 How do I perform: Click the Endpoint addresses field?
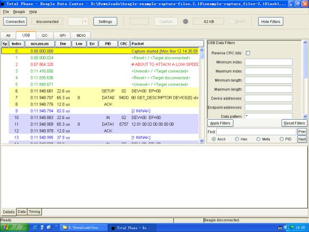pyautogui.click(x=268, y=107)
